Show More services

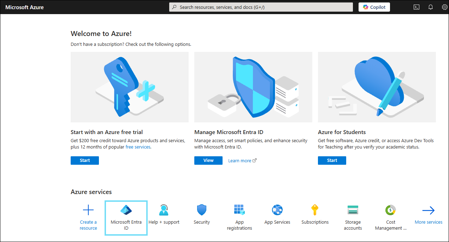428,213
